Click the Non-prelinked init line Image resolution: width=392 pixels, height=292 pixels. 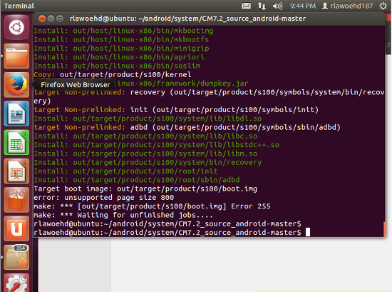[x=176, y=110]
